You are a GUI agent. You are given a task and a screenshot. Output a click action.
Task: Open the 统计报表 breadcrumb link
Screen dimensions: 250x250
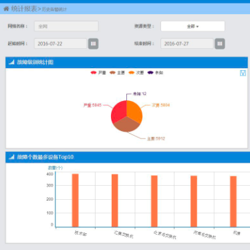click(x=24, y=9)
